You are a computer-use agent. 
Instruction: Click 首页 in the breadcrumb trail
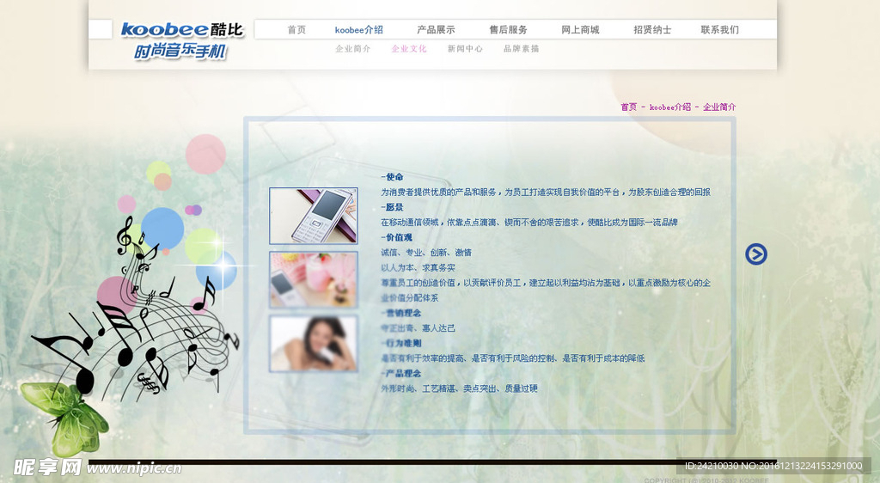(629, 107)
